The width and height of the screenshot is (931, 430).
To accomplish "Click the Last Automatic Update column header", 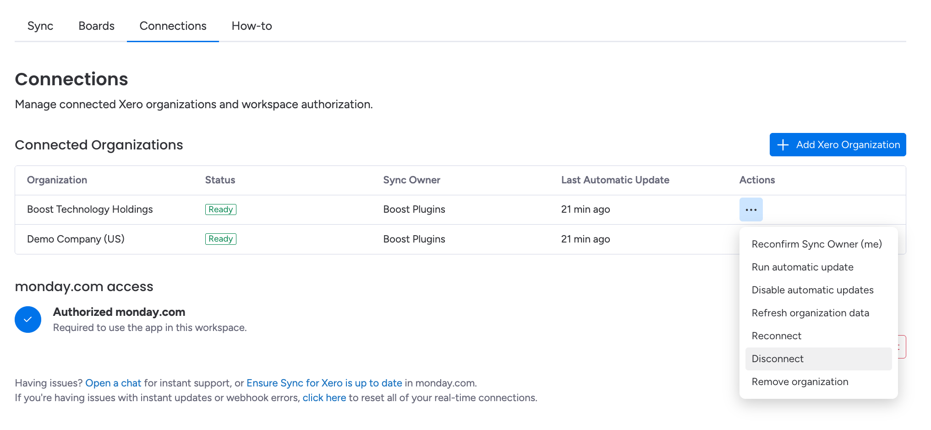I will (615, 180).
